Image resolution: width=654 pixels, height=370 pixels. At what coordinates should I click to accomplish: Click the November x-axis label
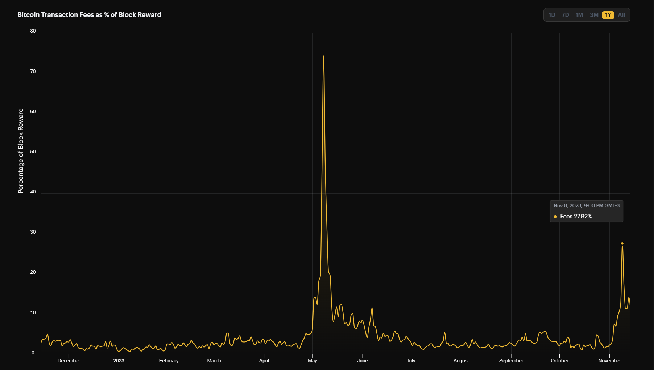[x=609, y=361]
